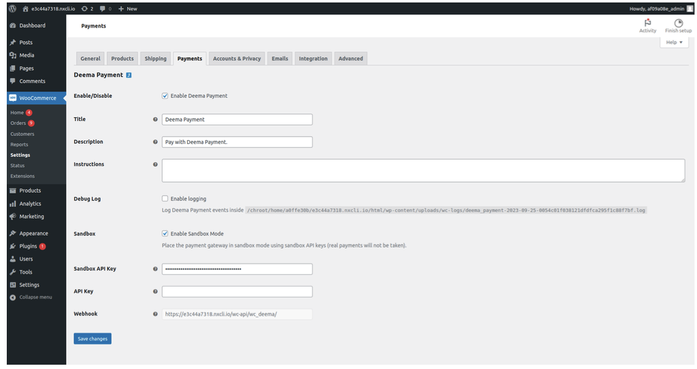Image resolution: width=697 pixels, height=369 pixels.
Task: Click the Posts pin icon
Action: [13, 42]
